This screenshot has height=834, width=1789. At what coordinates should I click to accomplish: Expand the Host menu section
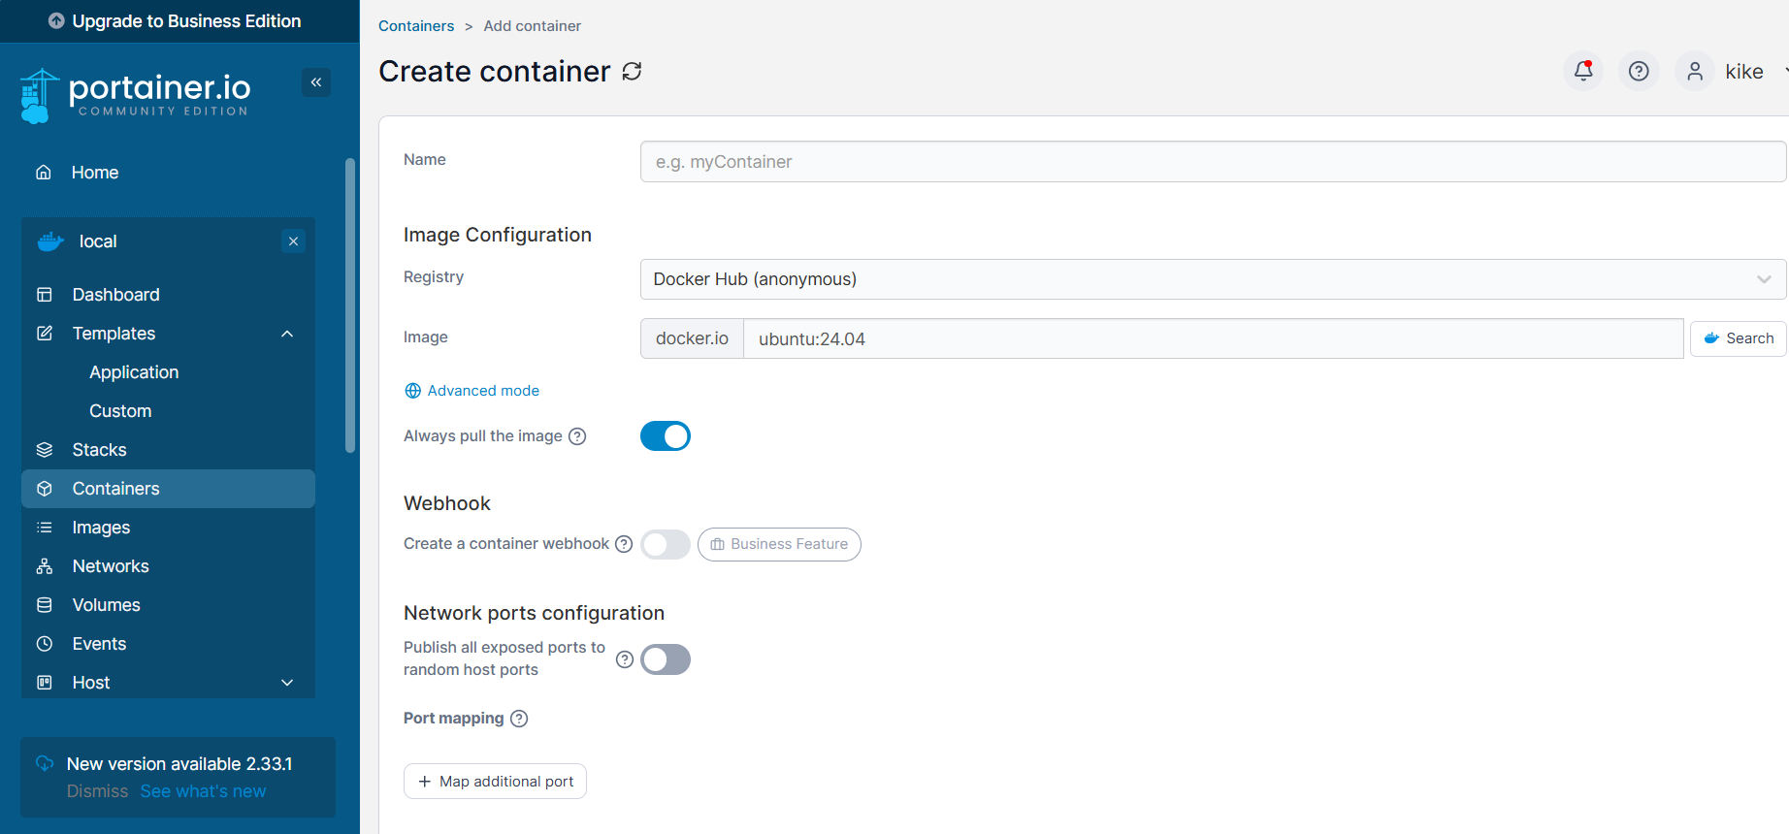click(x=287, y=683)
